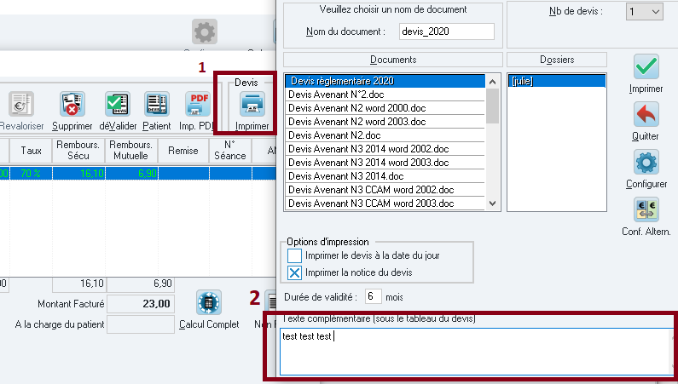The width and height of the screenshot is (678, 384).
Task: Select Devis Avenant N2 word 2000.doc
Action: point(385,108)
